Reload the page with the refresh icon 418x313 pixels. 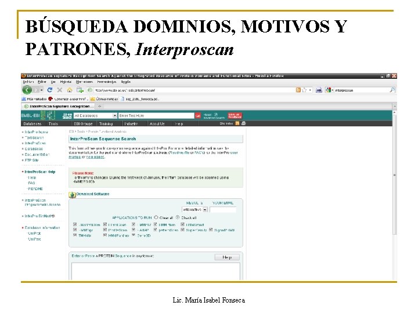click(49, 90)
